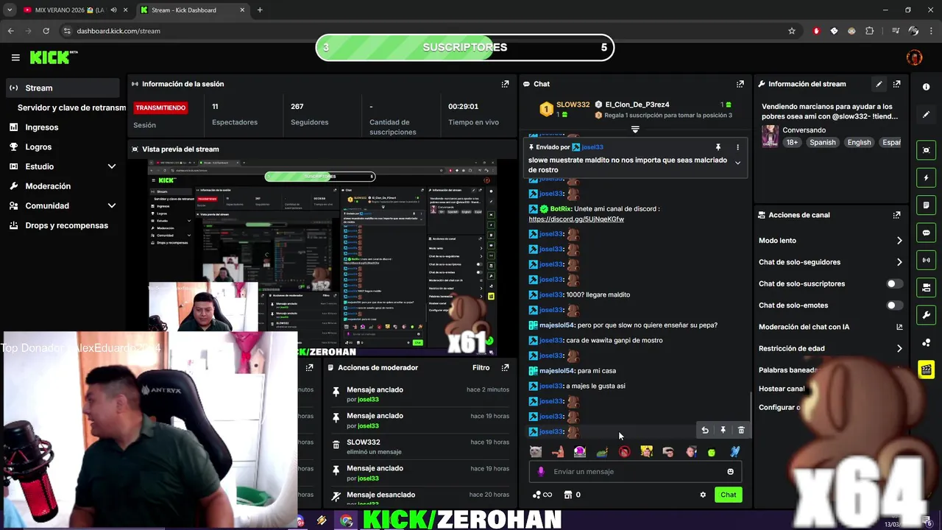Click Hostear canal option

pyautogui.click(x=782, y=389)
